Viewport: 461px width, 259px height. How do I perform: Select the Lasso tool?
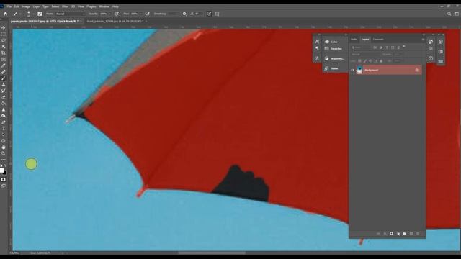point(4,40)
